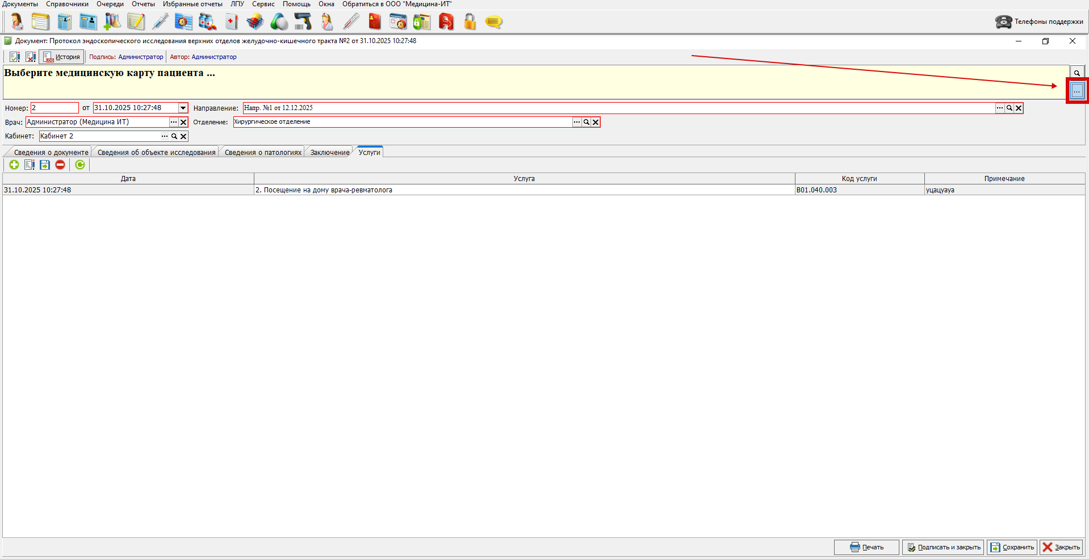Open the date dropdown next to document number
This screenshot has height=559, width=1089.
click(183, 108)
